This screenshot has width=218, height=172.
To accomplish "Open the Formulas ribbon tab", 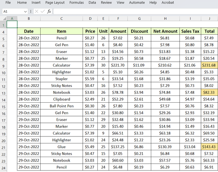I will point(76,2).
